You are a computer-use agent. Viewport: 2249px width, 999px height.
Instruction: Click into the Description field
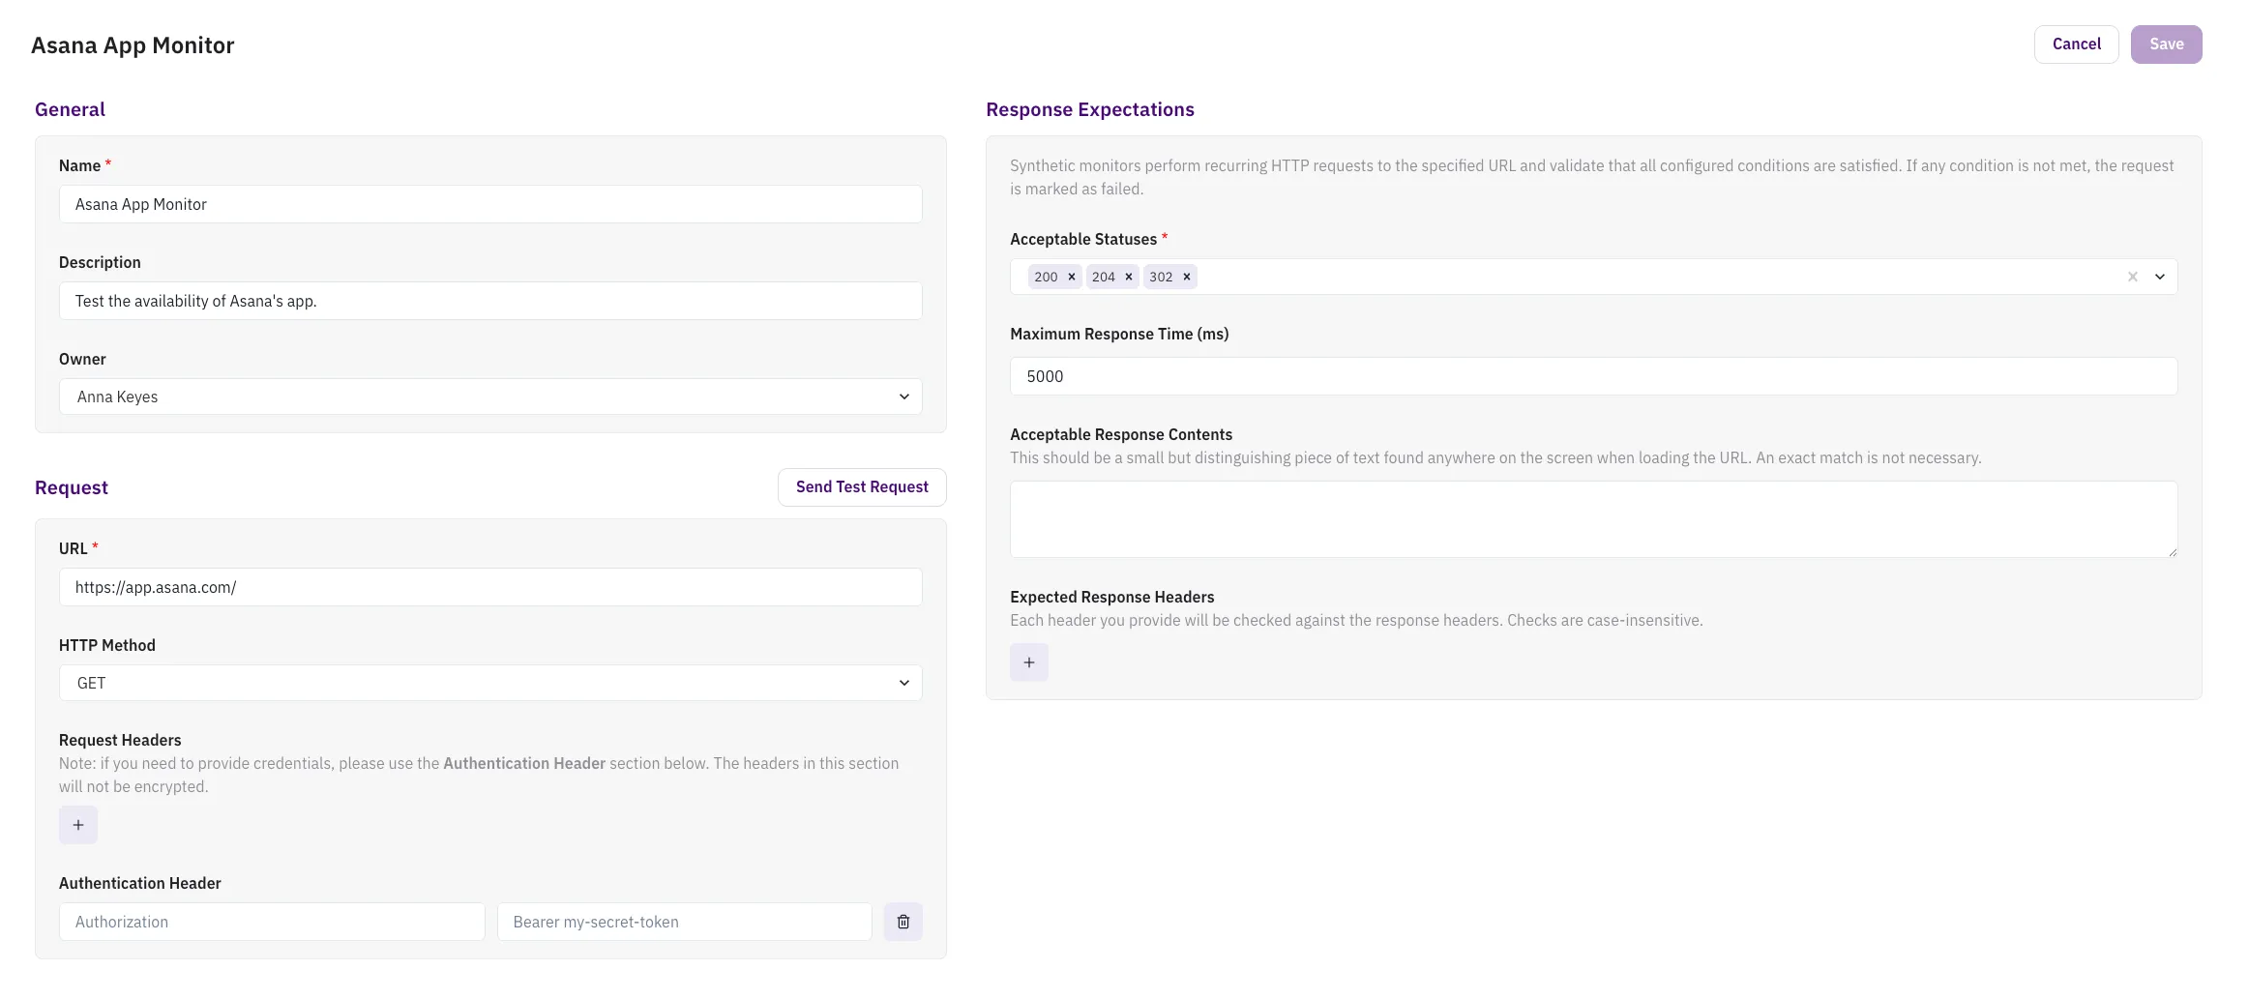(490, 301)
